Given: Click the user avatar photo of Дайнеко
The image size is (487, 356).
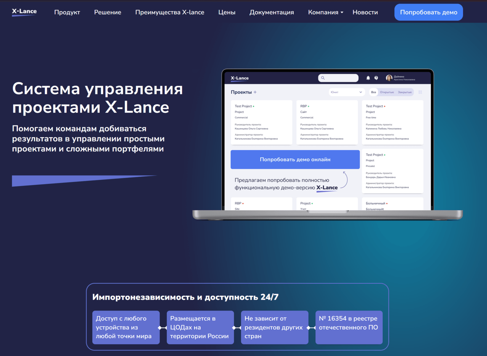Looking at the screenshot, I should (389, 78).
